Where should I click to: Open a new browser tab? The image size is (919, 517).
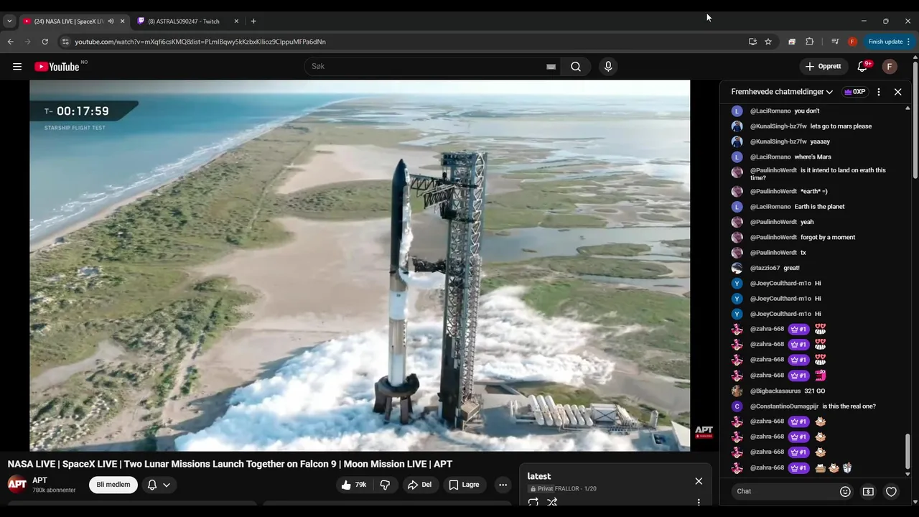pyautogui.click(x=253, y=22)
